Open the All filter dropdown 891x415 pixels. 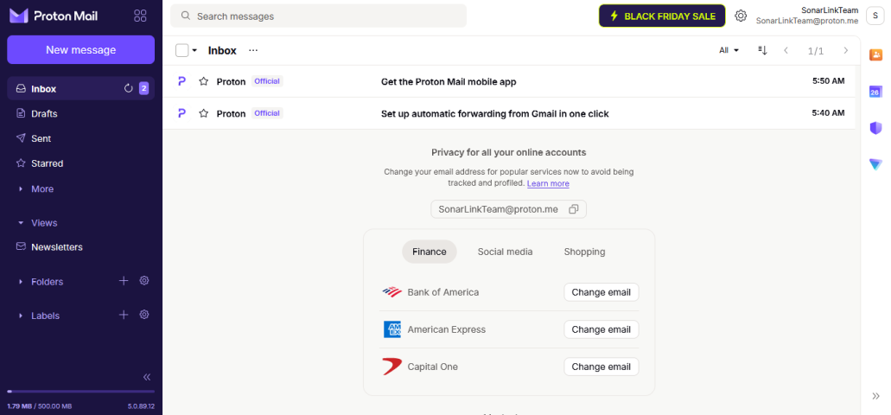(x=729, y=51)
